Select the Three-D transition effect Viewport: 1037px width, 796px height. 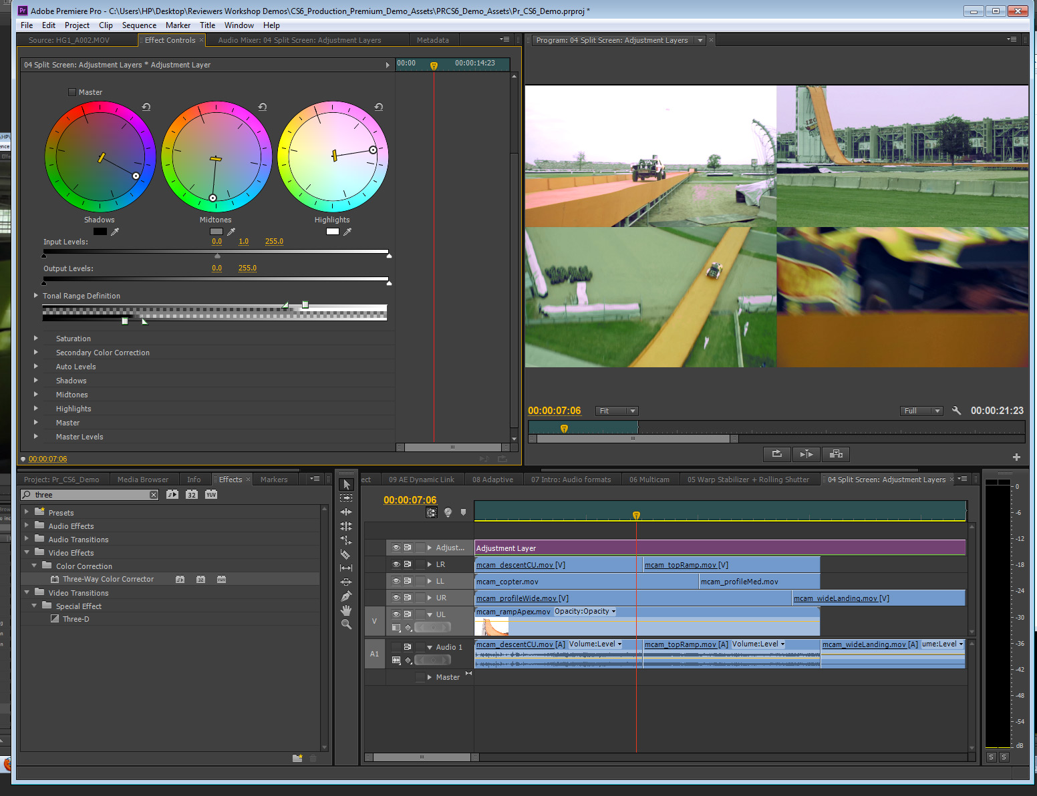pyautogui.click(x=76, y=619)
